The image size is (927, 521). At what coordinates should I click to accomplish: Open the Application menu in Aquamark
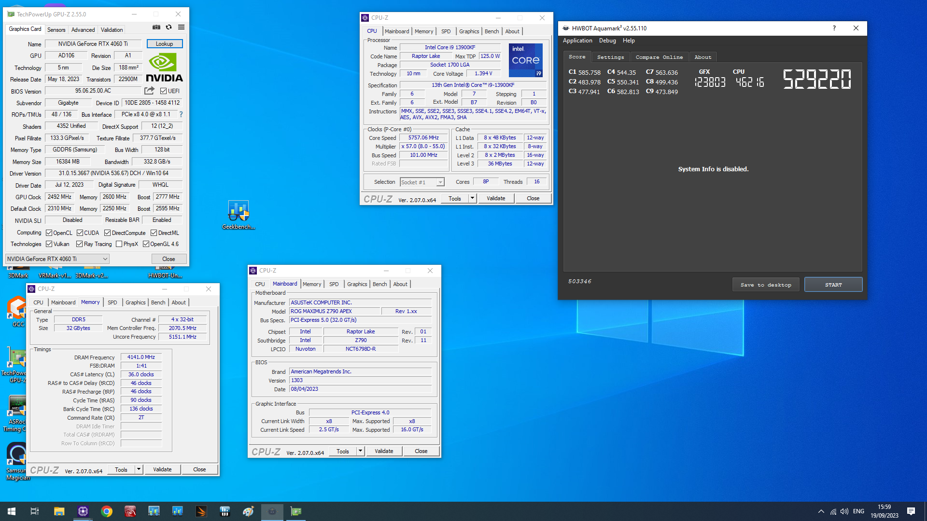tap(577, 41)
